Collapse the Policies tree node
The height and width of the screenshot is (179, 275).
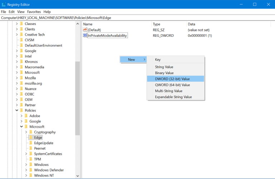click(x=16, y=111)
